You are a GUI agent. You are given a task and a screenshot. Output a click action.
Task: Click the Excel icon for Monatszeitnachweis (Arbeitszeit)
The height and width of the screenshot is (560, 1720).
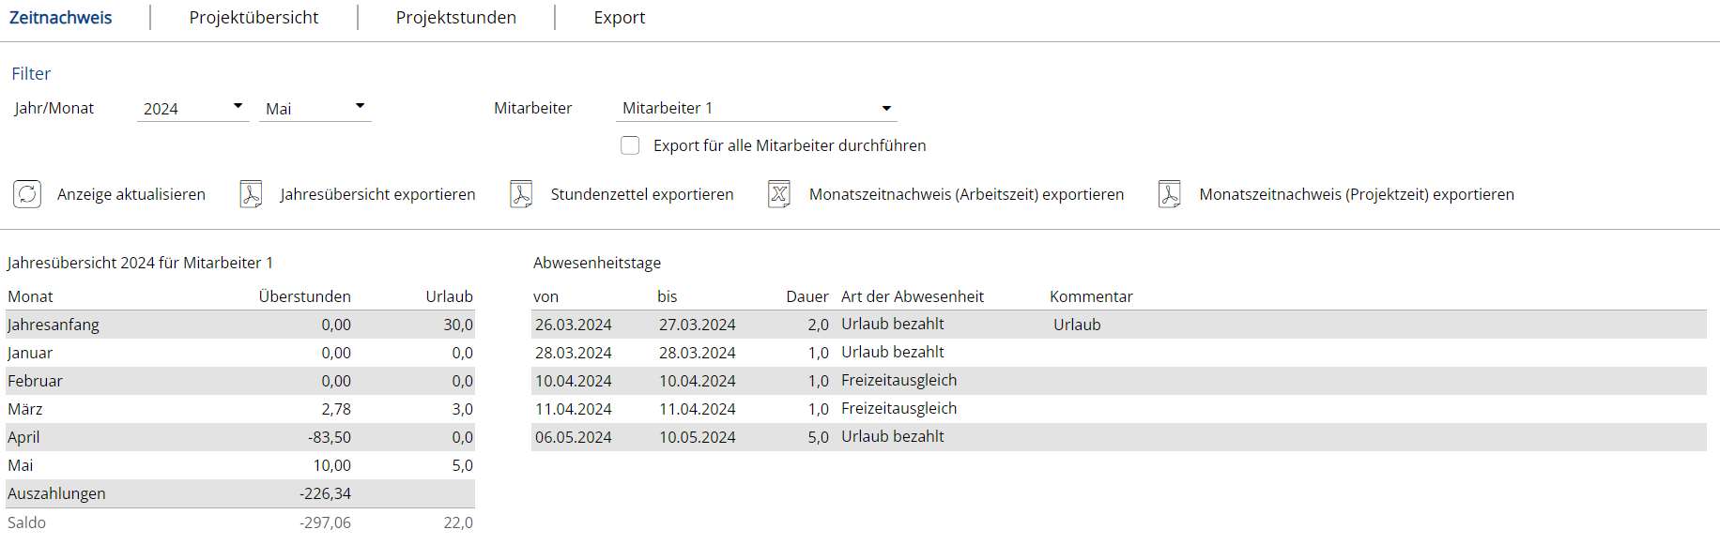point(779,194)
